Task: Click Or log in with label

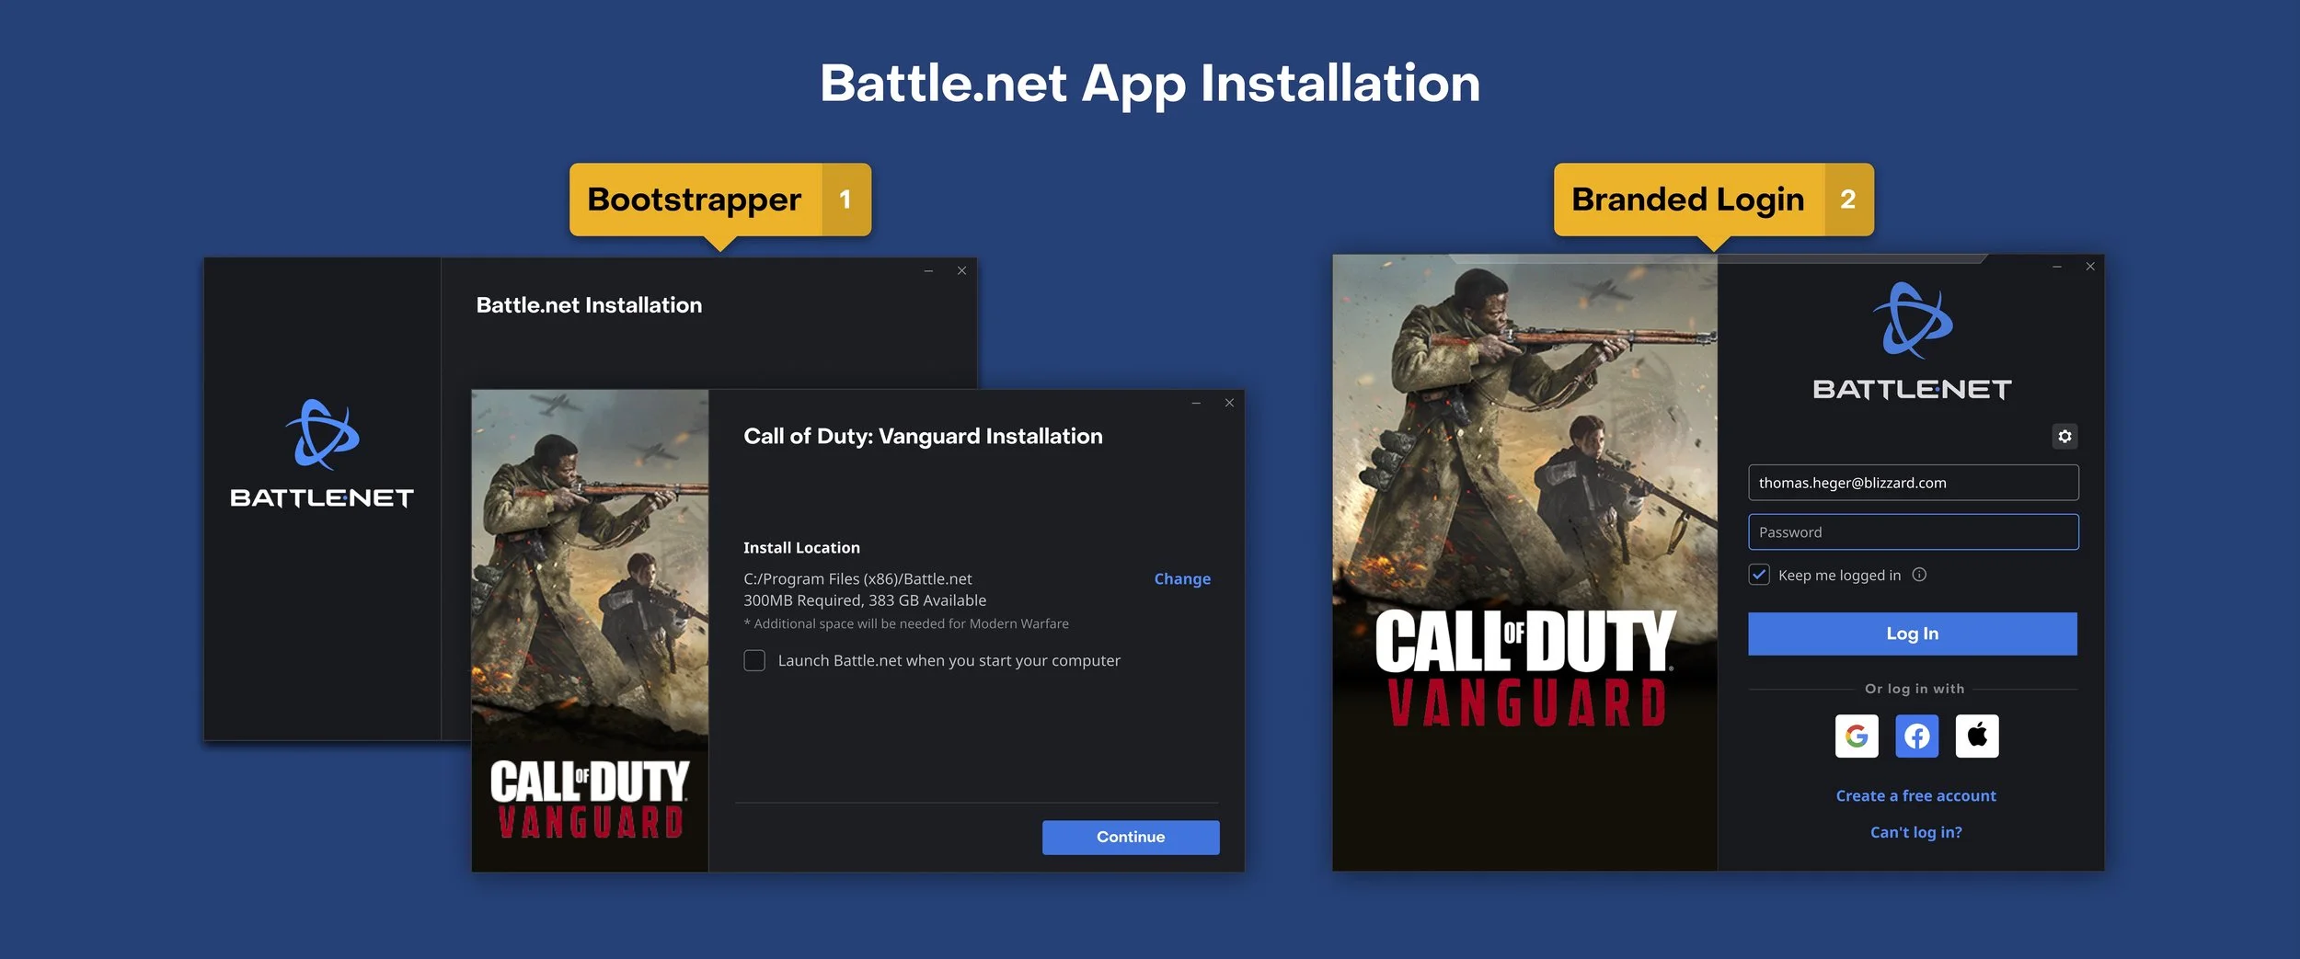Action: click(x=1915, y=689)
